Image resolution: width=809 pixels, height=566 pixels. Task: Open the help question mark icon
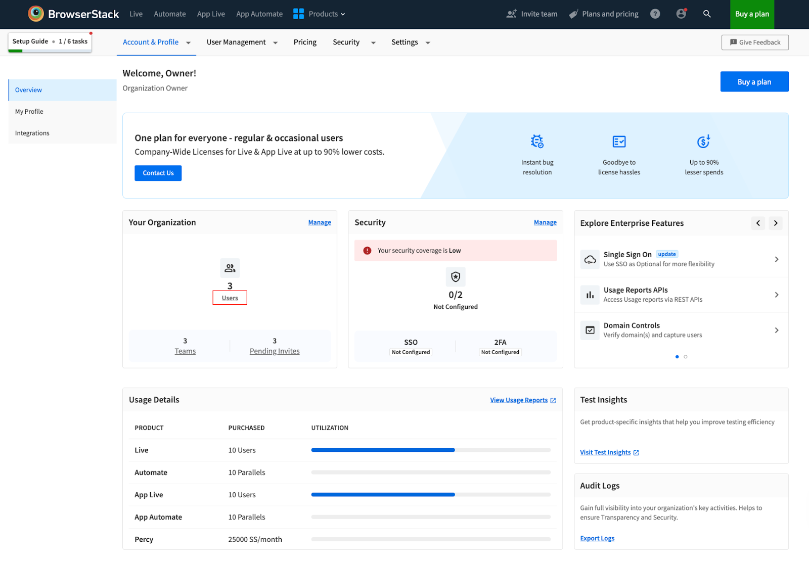click(655, 14)
